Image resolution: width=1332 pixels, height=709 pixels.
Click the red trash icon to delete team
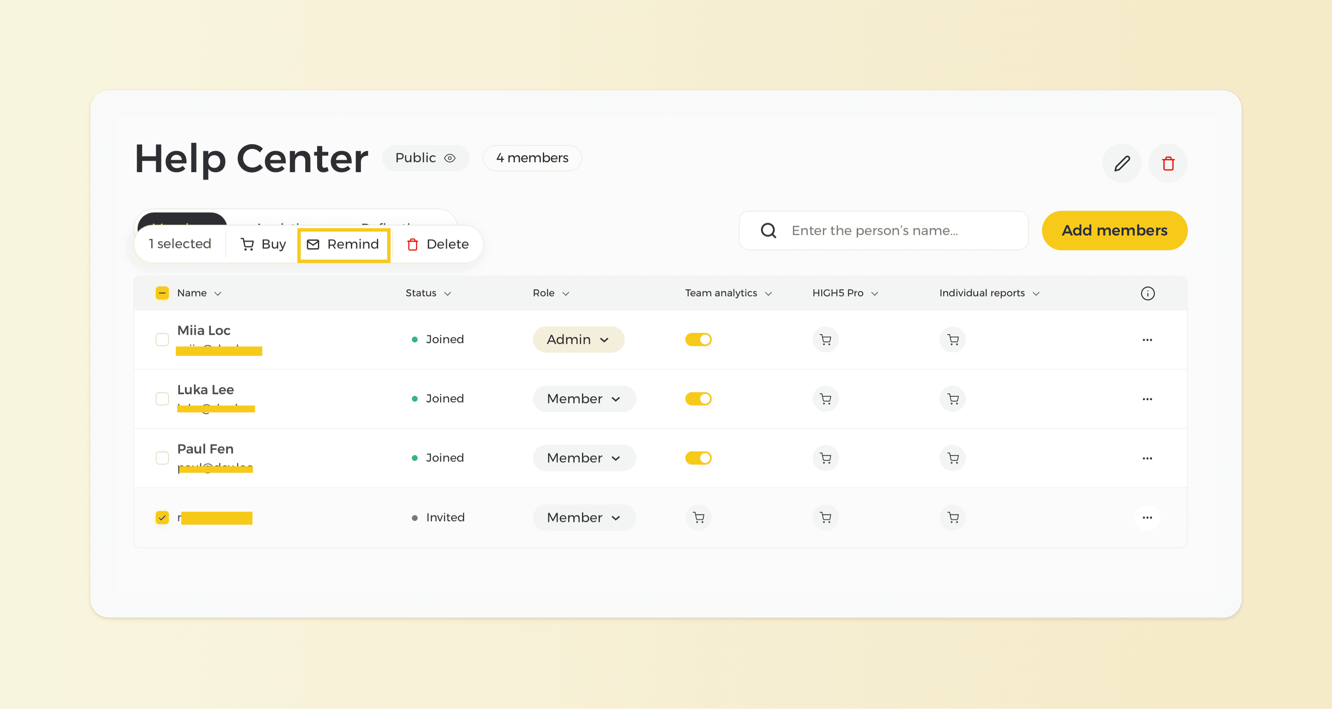[1168, 164]
